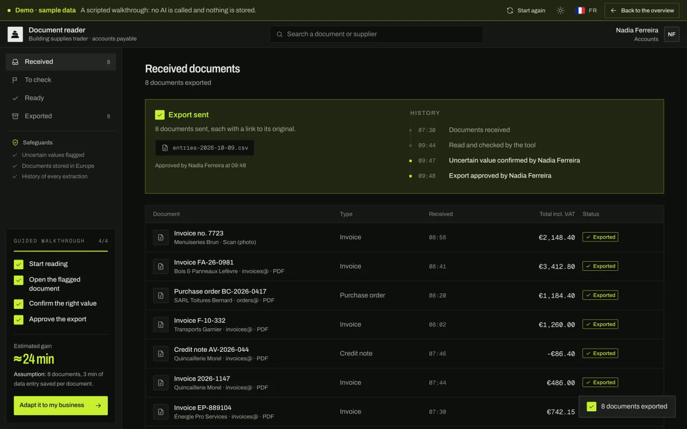
Task: Click Adapt it to my business button
Action: [x=61, y=405]
